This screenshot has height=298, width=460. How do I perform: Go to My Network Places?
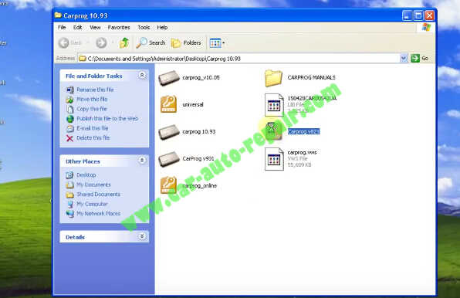tap(99, 214)
